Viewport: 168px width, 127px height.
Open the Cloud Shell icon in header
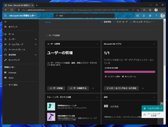[x=138, y=16]
